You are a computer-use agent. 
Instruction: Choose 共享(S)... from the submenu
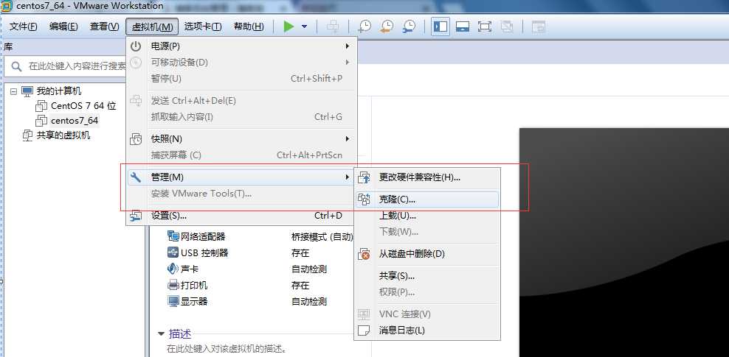tap(426, 276)
